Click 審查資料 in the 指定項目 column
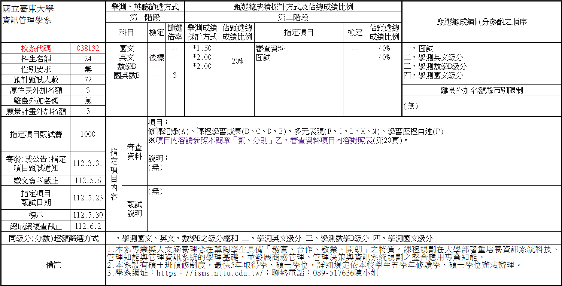 click(x=270, y=48)
